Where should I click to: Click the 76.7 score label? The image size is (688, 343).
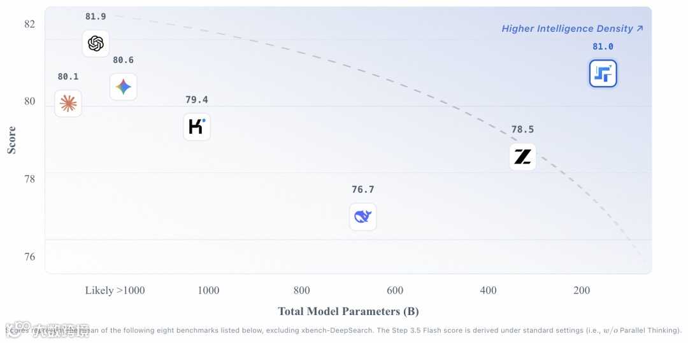coord(362,190)
